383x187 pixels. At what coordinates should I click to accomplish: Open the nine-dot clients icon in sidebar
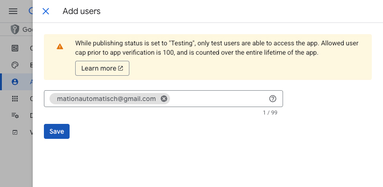[15, 99]
